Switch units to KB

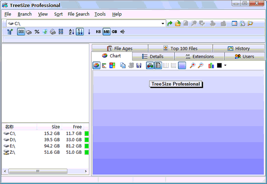99,32
